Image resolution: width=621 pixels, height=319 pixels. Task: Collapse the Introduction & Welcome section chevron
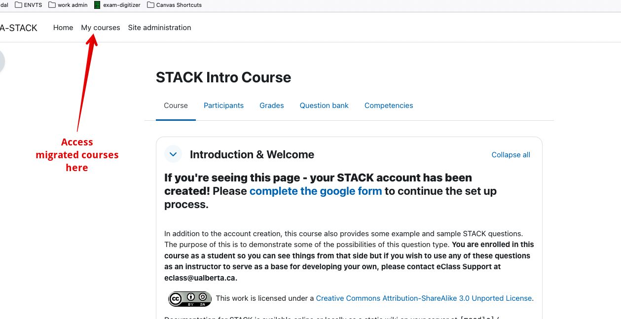pos(173,154)
